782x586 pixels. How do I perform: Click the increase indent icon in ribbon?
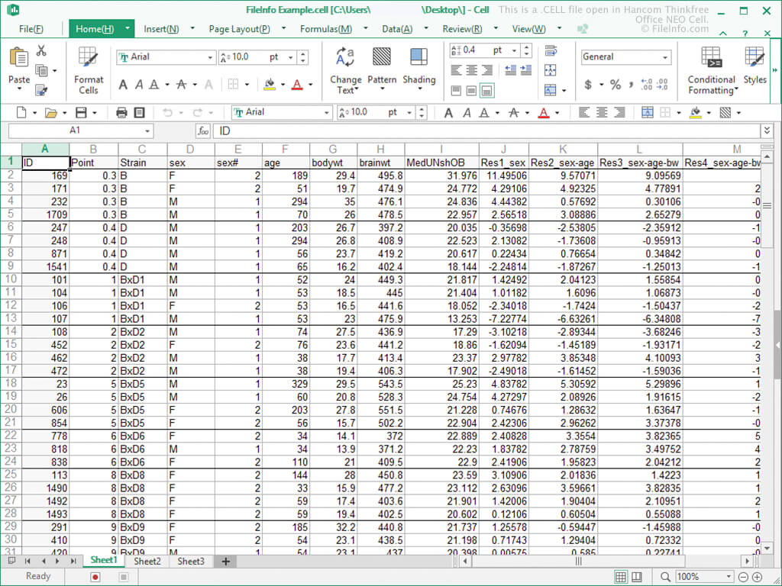click(525, 70)
